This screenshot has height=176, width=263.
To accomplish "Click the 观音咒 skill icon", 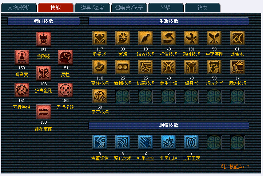I will pos(21,57).
